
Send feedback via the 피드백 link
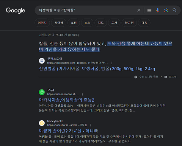tap(173, 77)
